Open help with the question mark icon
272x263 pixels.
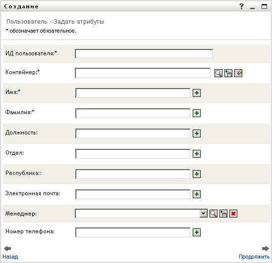(241, 6)
